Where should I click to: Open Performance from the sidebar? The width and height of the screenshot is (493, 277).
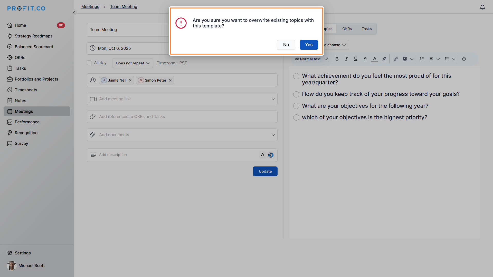coord(27,122)
